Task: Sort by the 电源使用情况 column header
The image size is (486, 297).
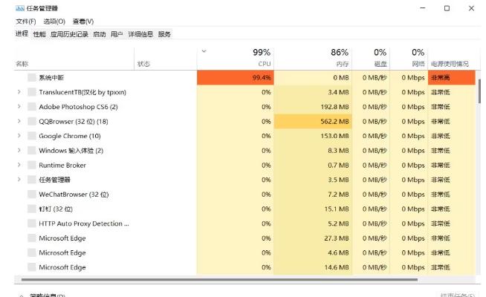Action: [x=450, y=64]
